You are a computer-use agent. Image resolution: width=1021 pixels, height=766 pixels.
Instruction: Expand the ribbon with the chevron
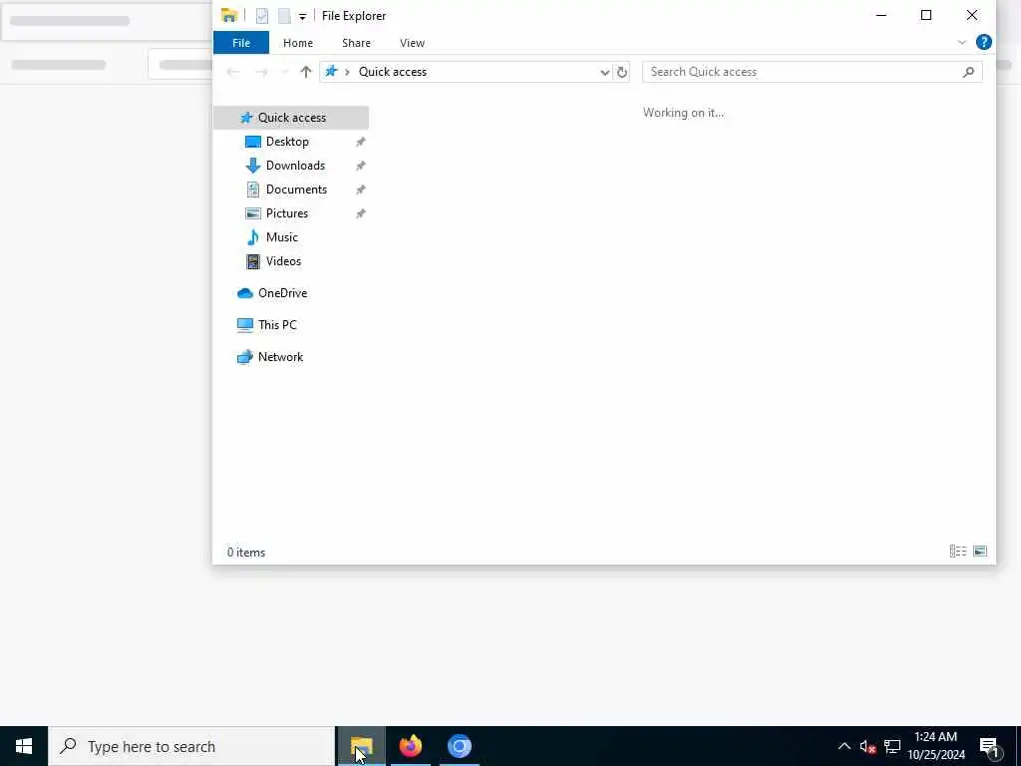[x=962, y=42]
